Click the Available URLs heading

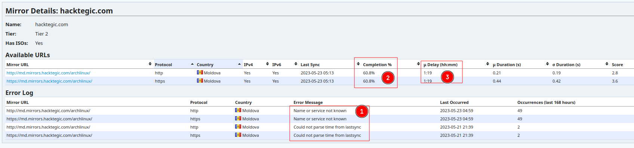pos(28,55)
